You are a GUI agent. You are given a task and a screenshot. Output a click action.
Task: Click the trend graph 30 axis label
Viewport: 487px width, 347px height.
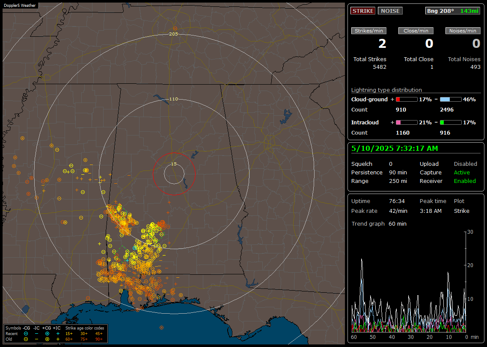pos(470,232)
